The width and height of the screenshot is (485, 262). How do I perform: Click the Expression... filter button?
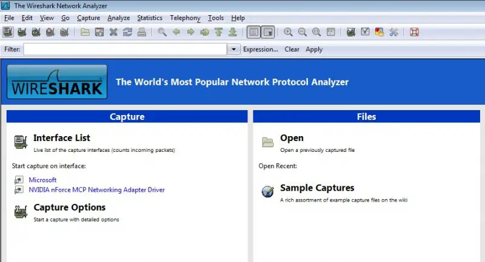(x=261, y=50)
